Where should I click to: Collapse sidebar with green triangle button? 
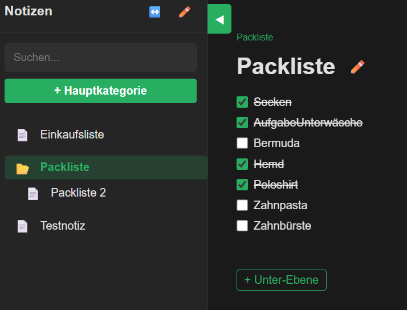point(219,19)
